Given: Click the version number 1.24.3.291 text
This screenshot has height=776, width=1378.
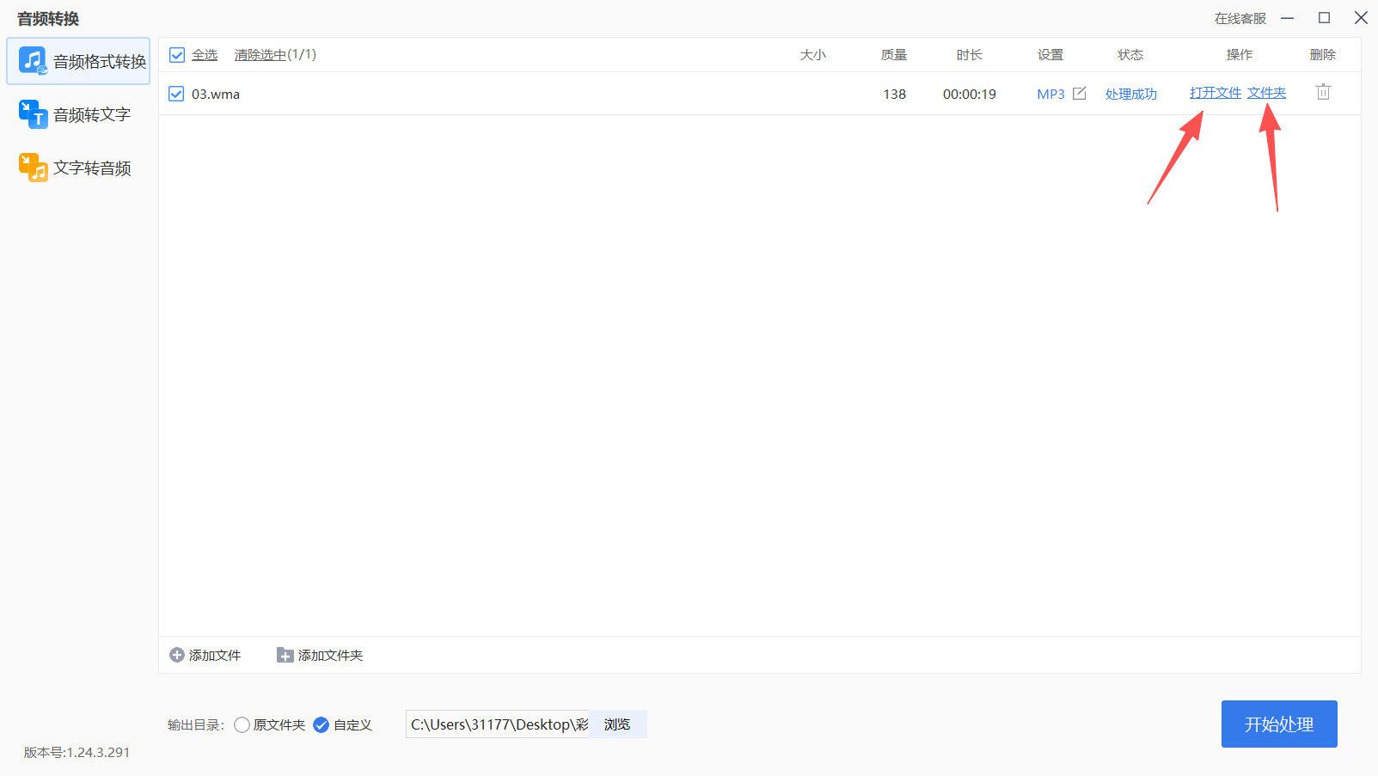Looking at the screenshot, I should 77,753.
